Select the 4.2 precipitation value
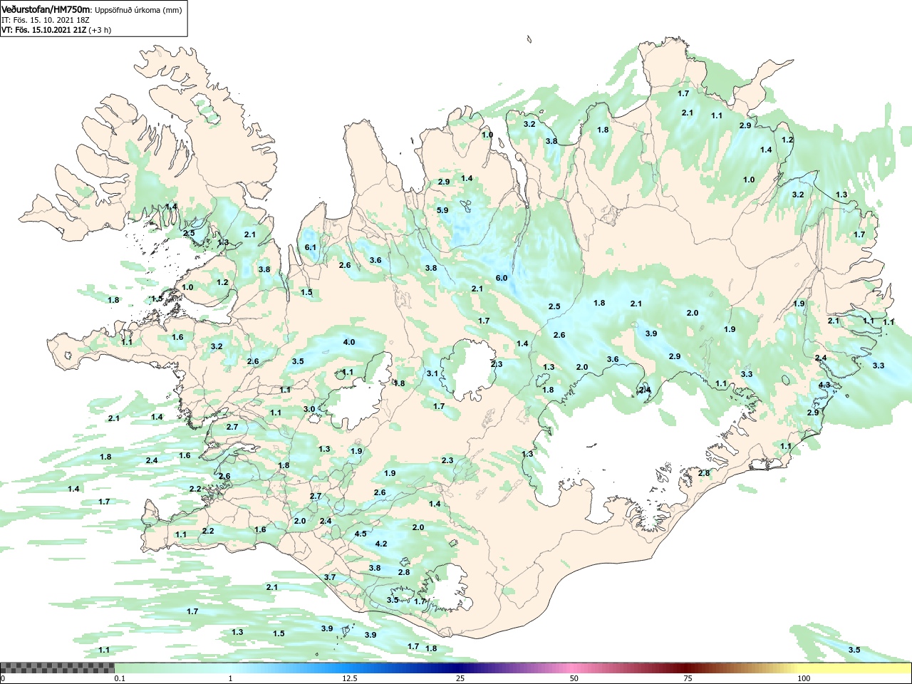This screenshot has width=912, height=684. [x=381, y=544]
